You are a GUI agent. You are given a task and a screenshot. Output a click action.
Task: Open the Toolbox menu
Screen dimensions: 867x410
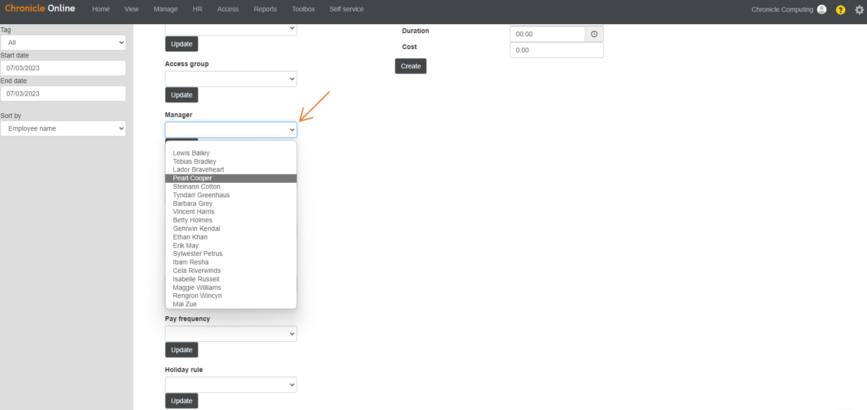[303, 9]
